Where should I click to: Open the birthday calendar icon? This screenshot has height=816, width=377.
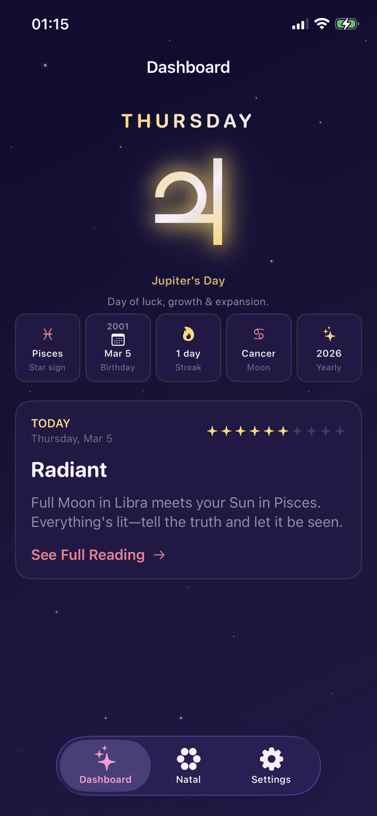[x=118, y=339]
